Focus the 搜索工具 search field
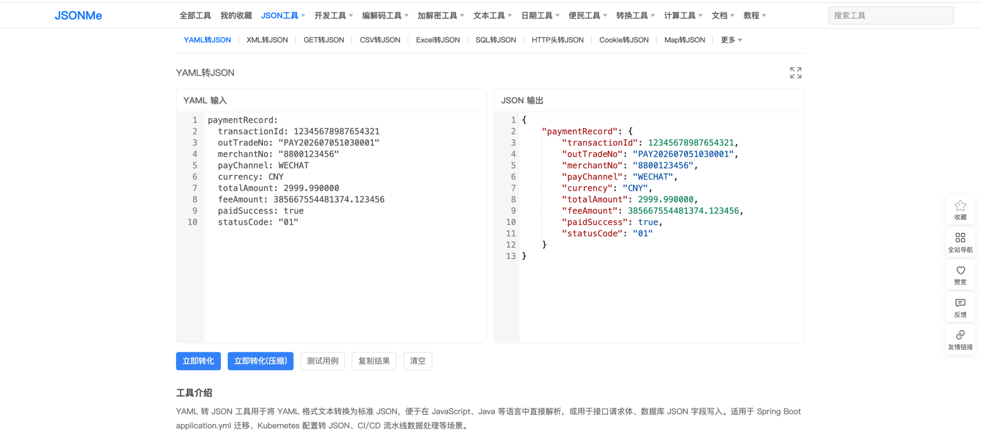 (x=891, y=15)
